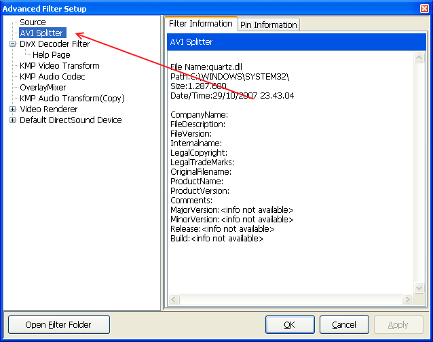Expand the Video Renderer node

click(x=12, y=109)
